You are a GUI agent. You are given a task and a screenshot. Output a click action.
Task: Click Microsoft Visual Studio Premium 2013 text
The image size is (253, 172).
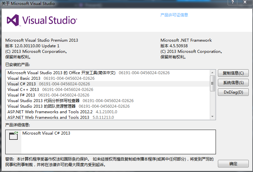click(42, 40)
